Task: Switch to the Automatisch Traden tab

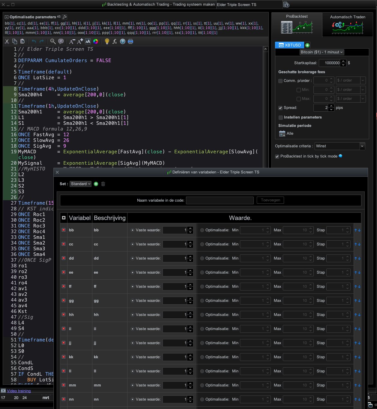Action: tap(347, 25)
